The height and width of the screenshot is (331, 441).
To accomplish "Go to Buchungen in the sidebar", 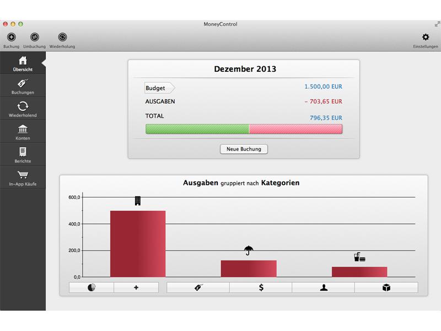I will pyautogui.click(x=23, y=86).
